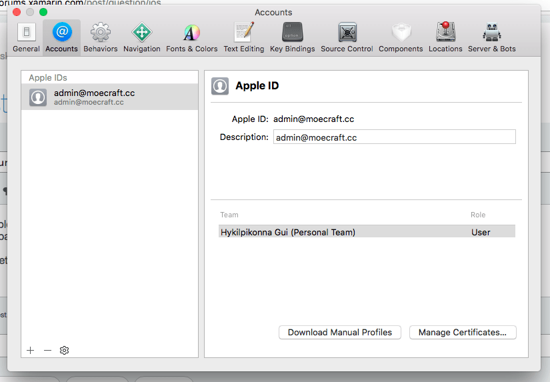Switch to Key Bindings preferences
This screenshot has height=382, width=550.
(x=292, y=37)
